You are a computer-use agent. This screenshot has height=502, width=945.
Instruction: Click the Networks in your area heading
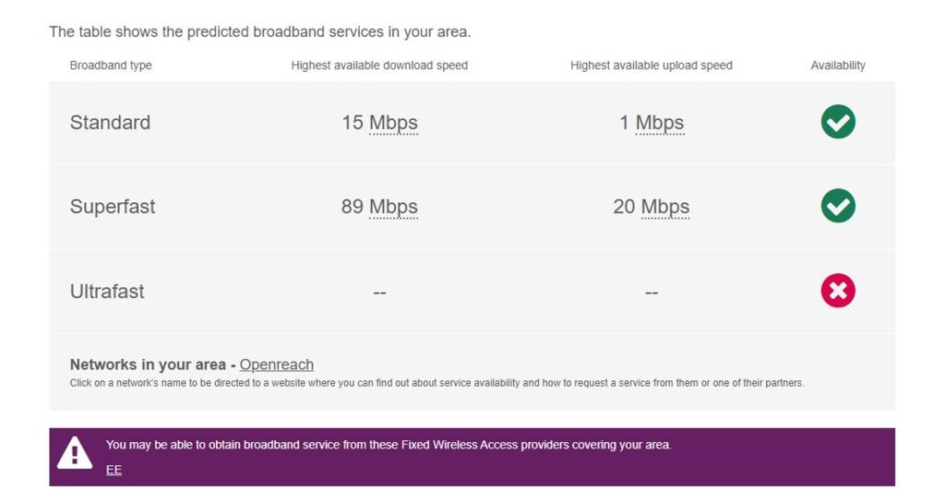pyautogui.click(x=148, y=365)
